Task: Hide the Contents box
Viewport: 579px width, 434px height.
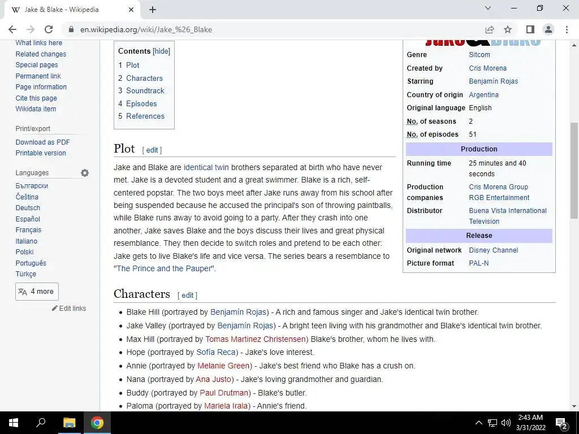Action: pyautogui.click(x=162, y=51)
